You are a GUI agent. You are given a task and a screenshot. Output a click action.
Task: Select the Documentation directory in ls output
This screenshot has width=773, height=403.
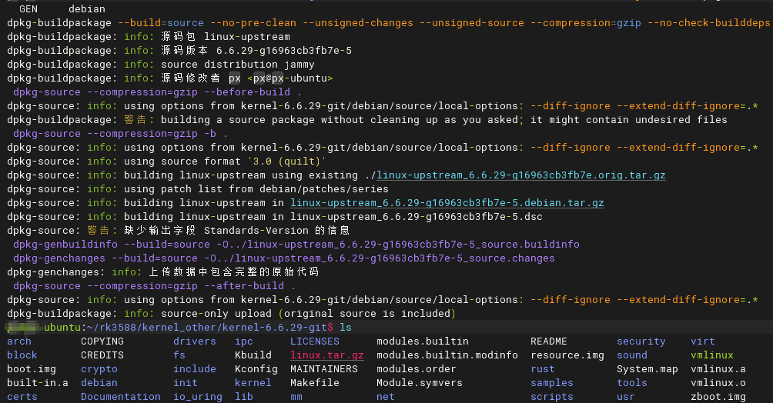[121, 397]
